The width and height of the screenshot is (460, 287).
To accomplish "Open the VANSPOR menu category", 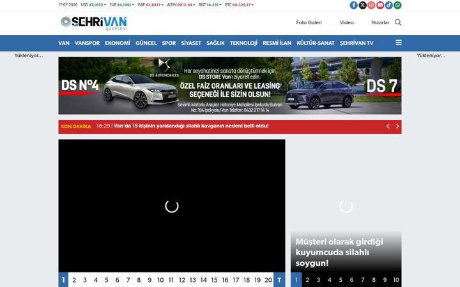I will click(x=87, y=43).
